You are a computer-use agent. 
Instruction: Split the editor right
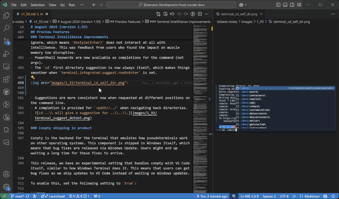pyautogui.click(x=200, y=14)
